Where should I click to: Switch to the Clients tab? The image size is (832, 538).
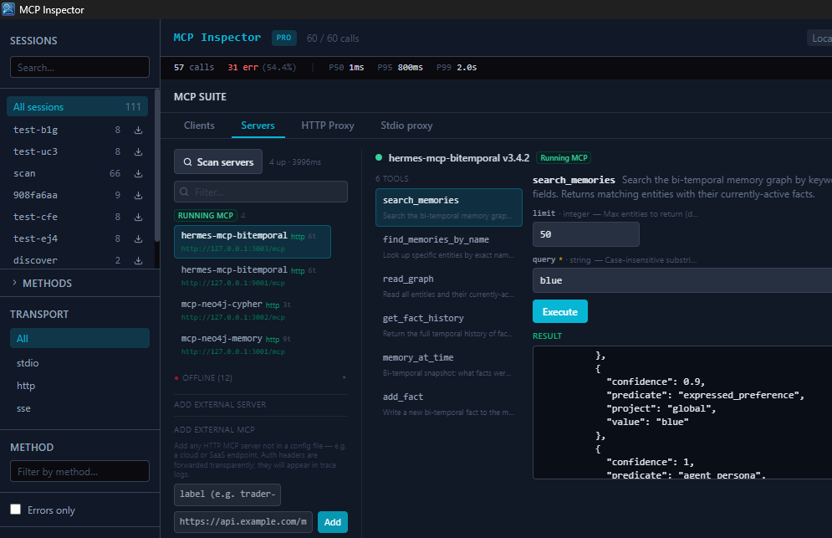coord(199,126)
